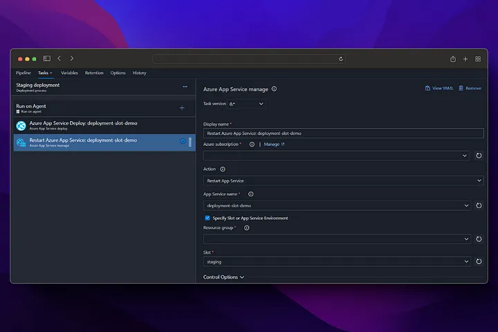This screenshot has width=498, height=332.
Task: Open the Slot dropdown showing staging
Action: point(337,261)
